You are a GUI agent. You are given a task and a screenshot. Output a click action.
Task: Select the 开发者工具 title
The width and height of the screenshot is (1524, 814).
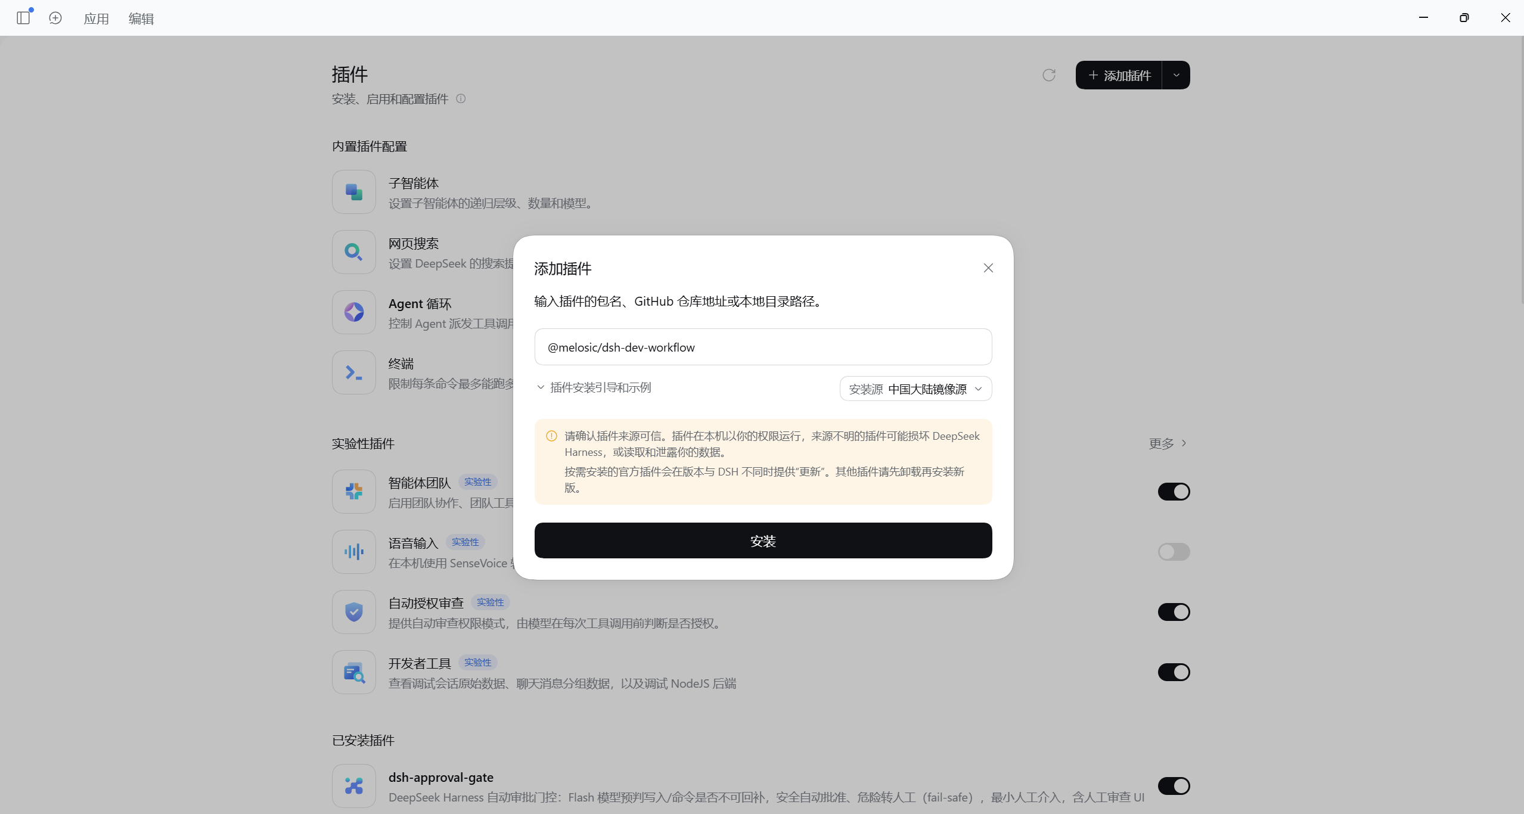420,663
